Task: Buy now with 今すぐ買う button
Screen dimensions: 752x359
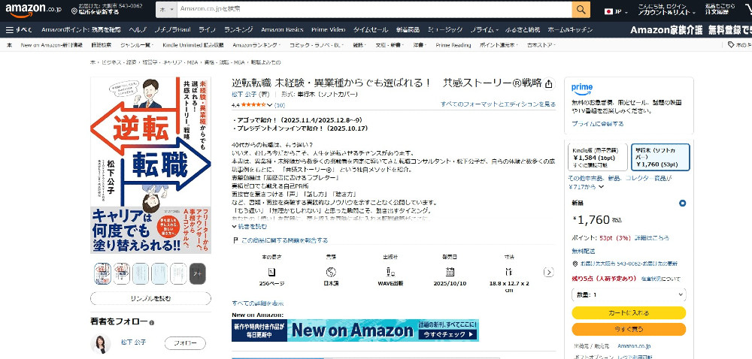Action: (x=629, y=329)
